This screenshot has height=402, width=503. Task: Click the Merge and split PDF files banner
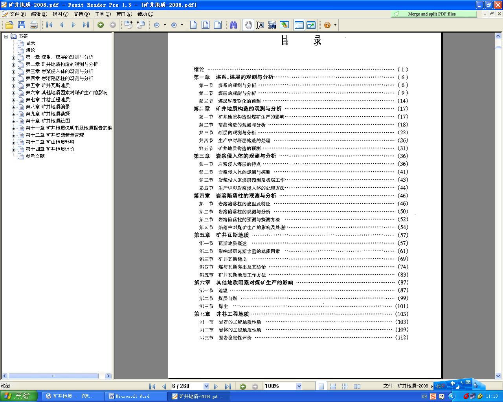click(434, 14)
